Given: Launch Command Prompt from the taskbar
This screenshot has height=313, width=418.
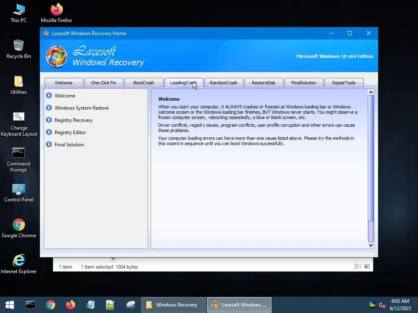Looking at the screenshot, I should 30,305.
